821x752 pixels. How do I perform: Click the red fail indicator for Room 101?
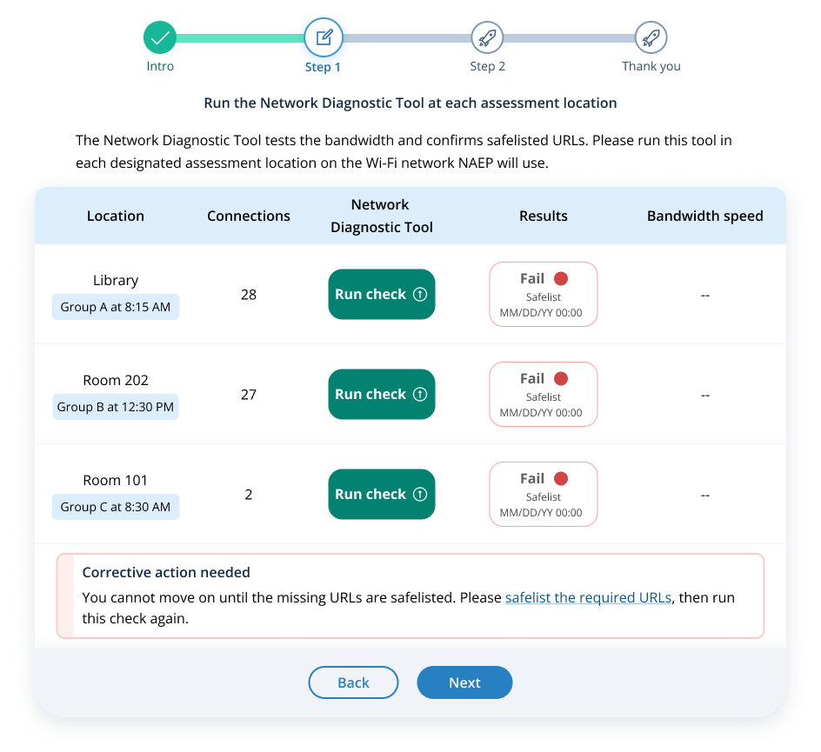point(561,479)
